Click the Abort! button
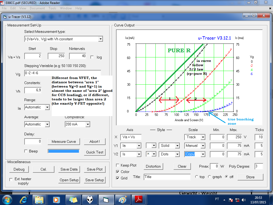 tap(95, 141)
